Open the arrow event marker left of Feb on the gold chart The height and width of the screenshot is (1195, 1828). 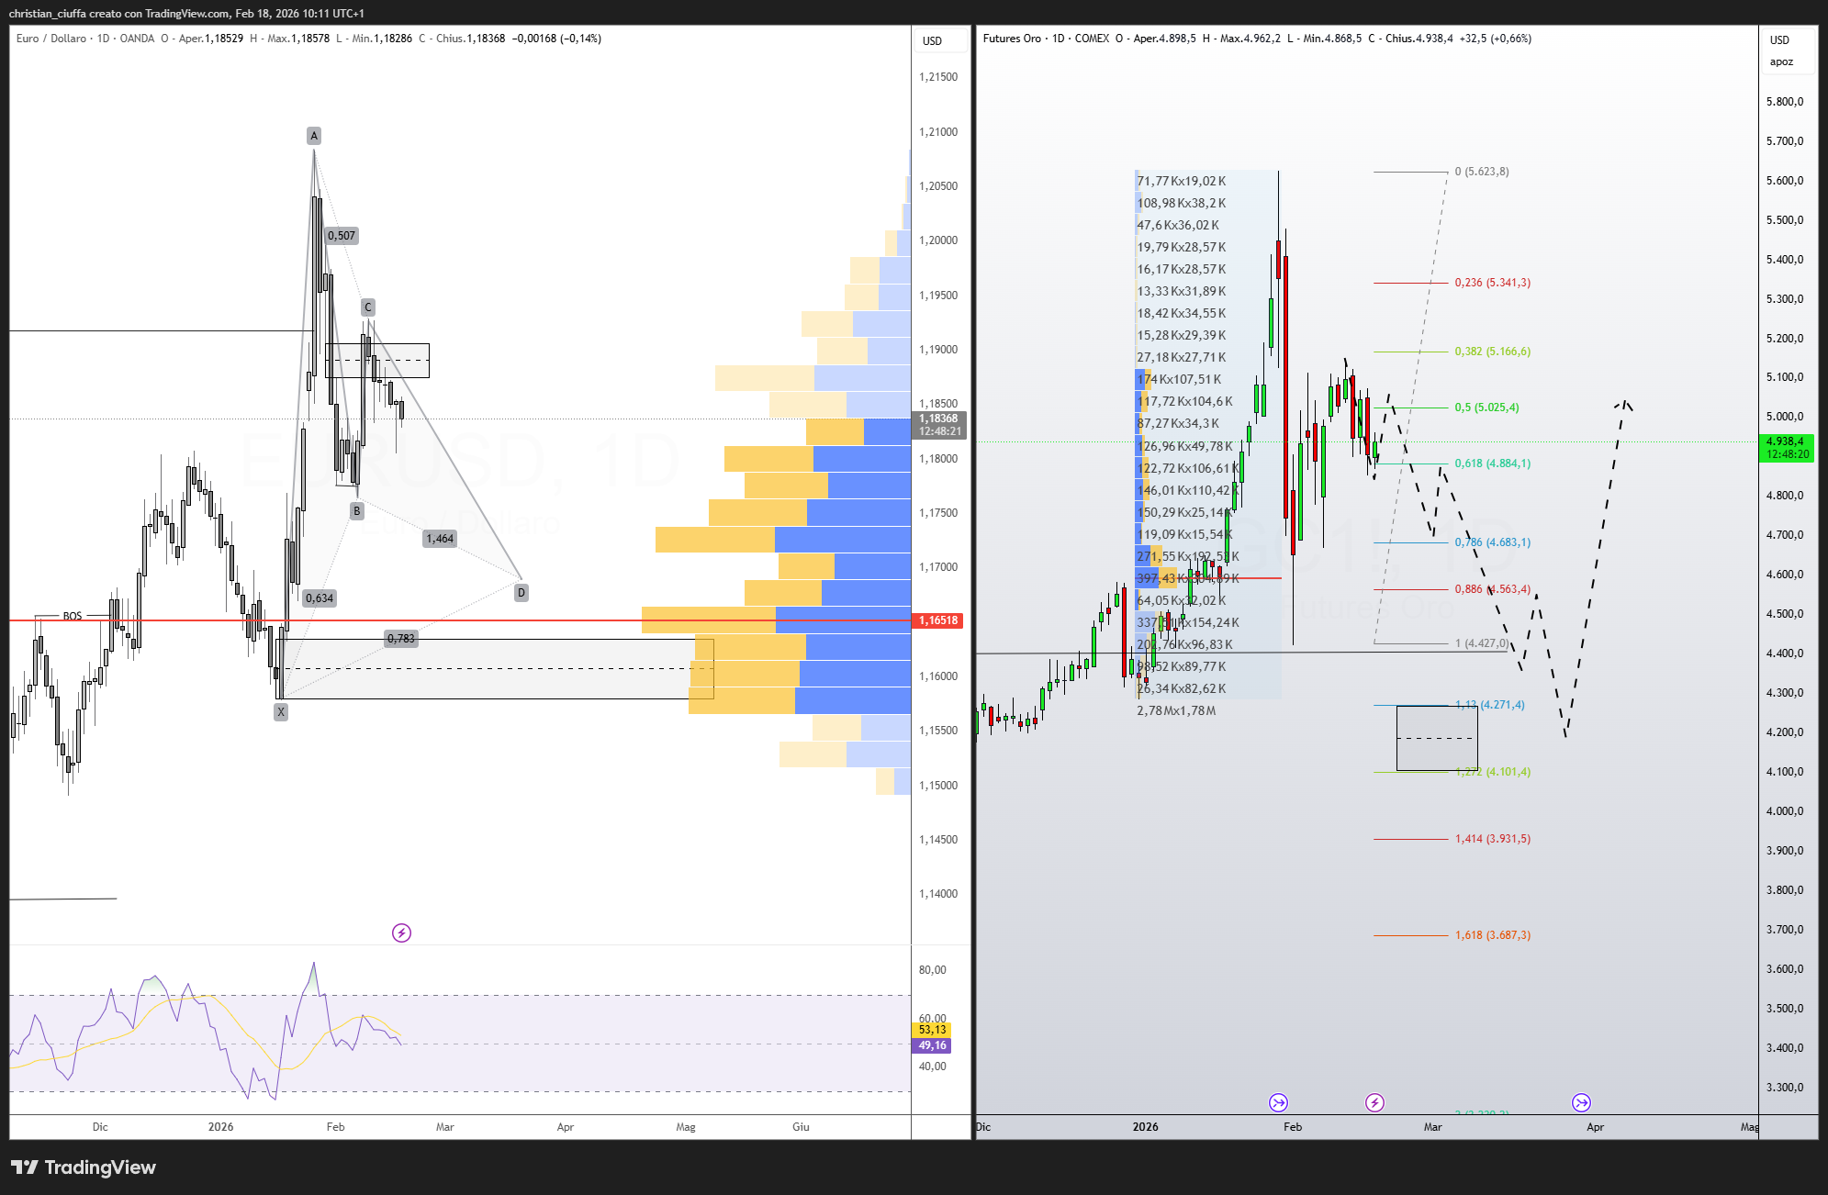pyautogui.click(x=1278, y=1102)
